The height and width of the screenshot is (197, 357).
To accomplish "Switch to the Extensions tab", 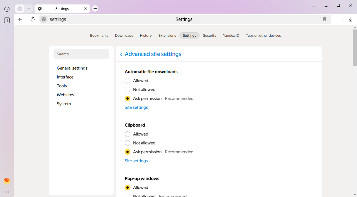I will pyautogui.click(x=167, y=36).
